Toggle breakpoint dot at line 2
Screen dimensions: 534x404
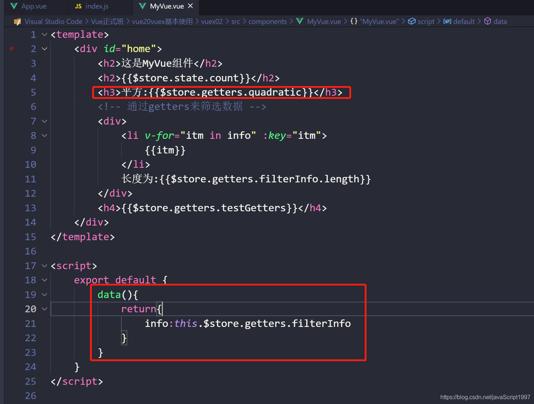pyautogui.click(x=12, y=49)
